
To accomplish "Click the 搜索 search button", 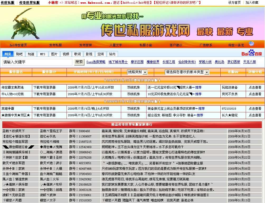I will pos(80,62).
